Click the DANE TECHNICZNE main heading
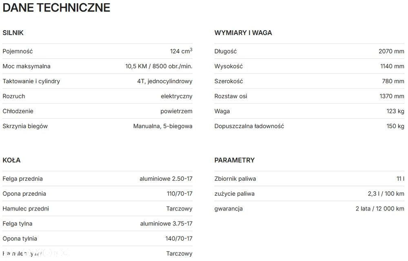Viewport: 408px width, 261px height. click(56, 8)
